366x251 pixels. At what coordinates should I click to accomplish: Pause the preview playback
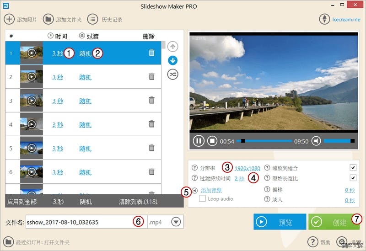199,141
